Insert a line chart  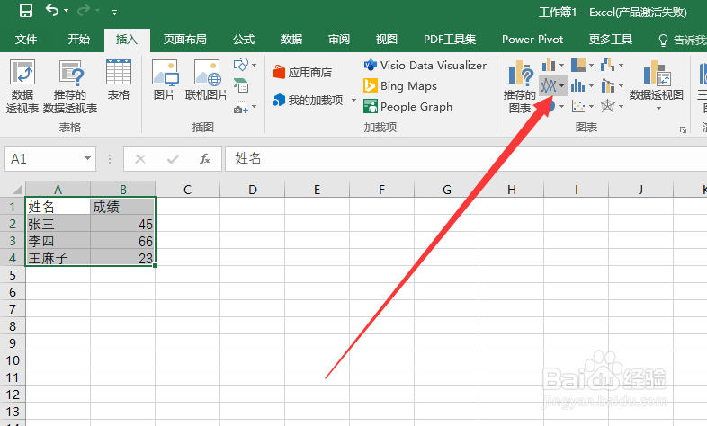(x=549, y=85)
